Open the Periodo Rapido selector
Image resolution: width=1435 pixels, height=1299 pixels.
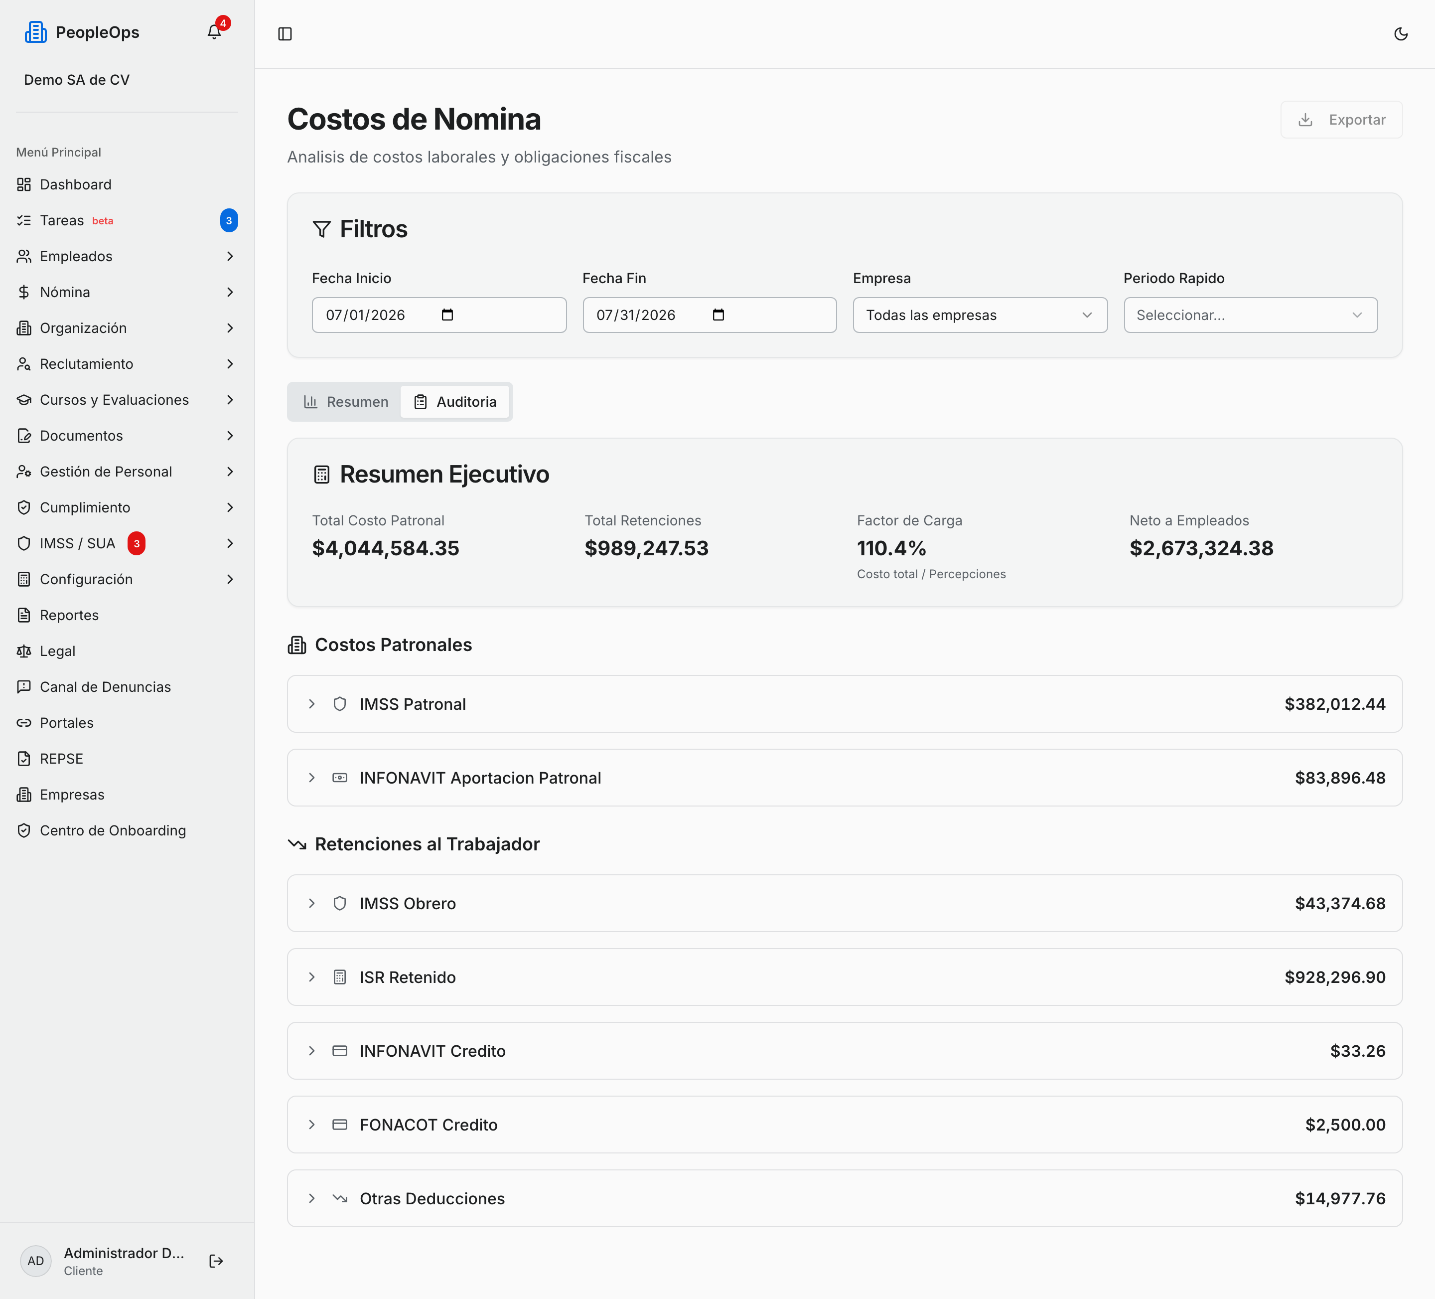pyautogui.click(x=1250, y=315)
